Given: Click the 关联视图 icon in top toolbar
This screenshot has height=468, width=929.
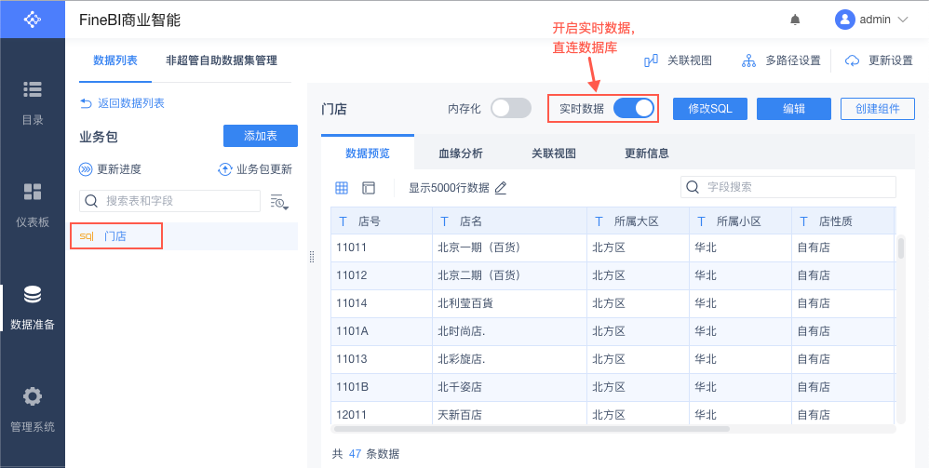Looking at the screenshot, I should point(652,60).
